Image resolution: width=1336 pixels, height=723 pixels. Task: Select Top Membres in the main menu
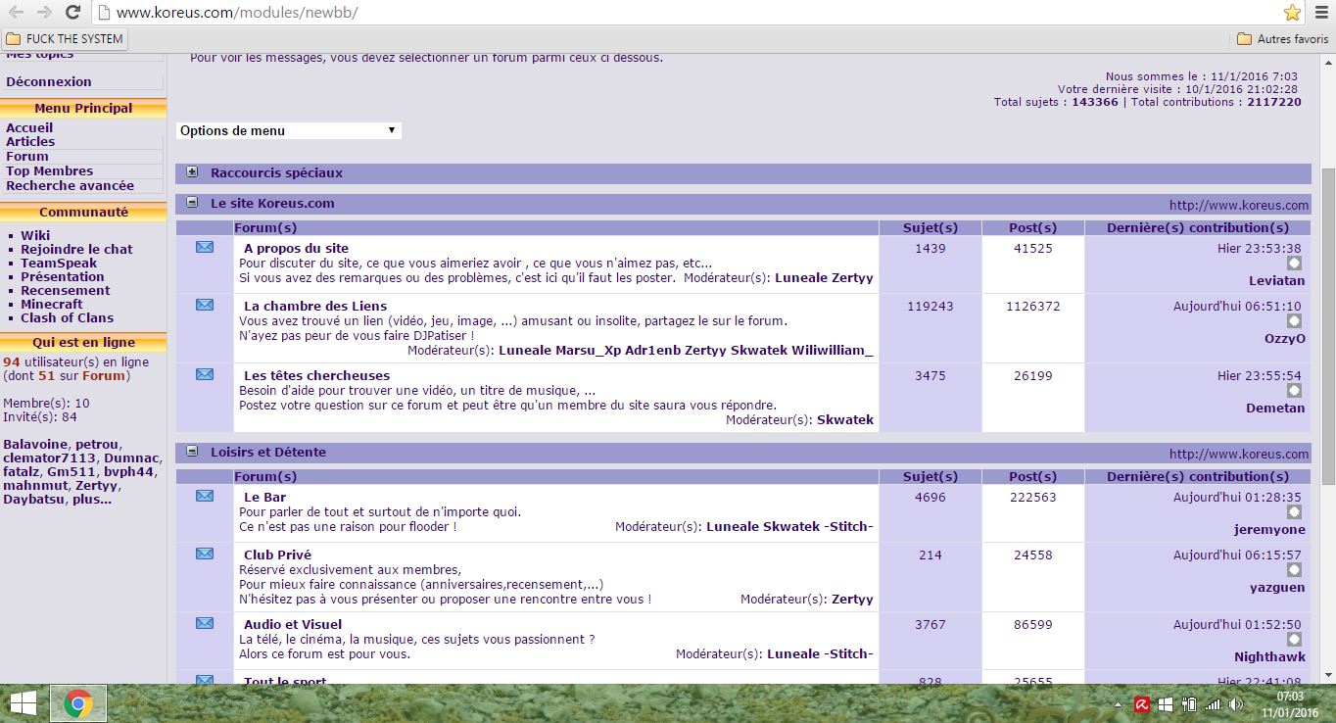(x=49, y=170)
